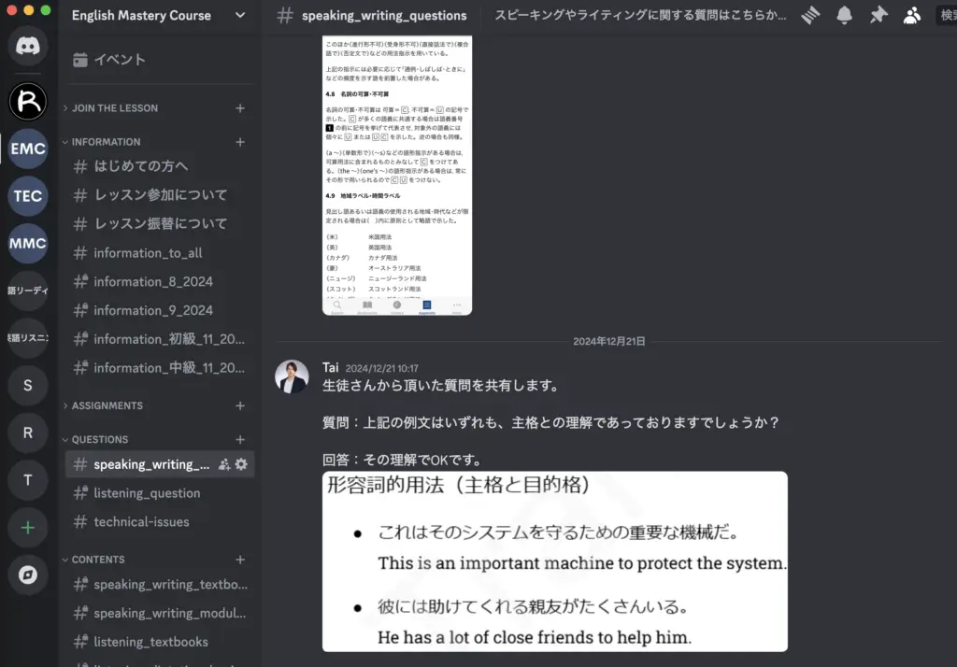957x667 pixels.
Task: Open the information_初級_11 channel
Action: click(159, 339)
